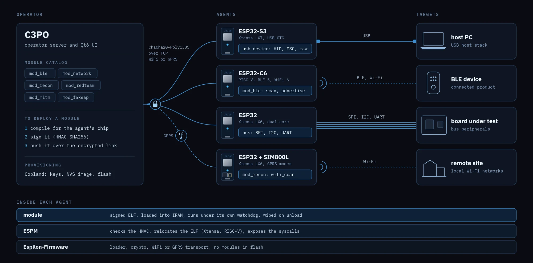Select the board under test icon
This screenshot has width=533, height=263.
[x=434, y=125]
